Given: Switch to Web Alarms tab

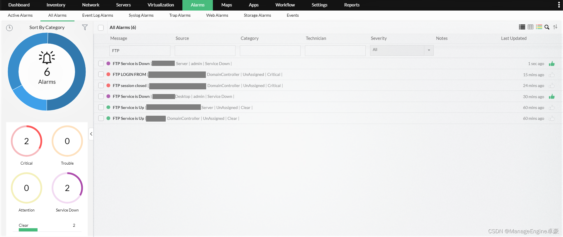Looking at the screenshot, I should [x=217, y=15].
